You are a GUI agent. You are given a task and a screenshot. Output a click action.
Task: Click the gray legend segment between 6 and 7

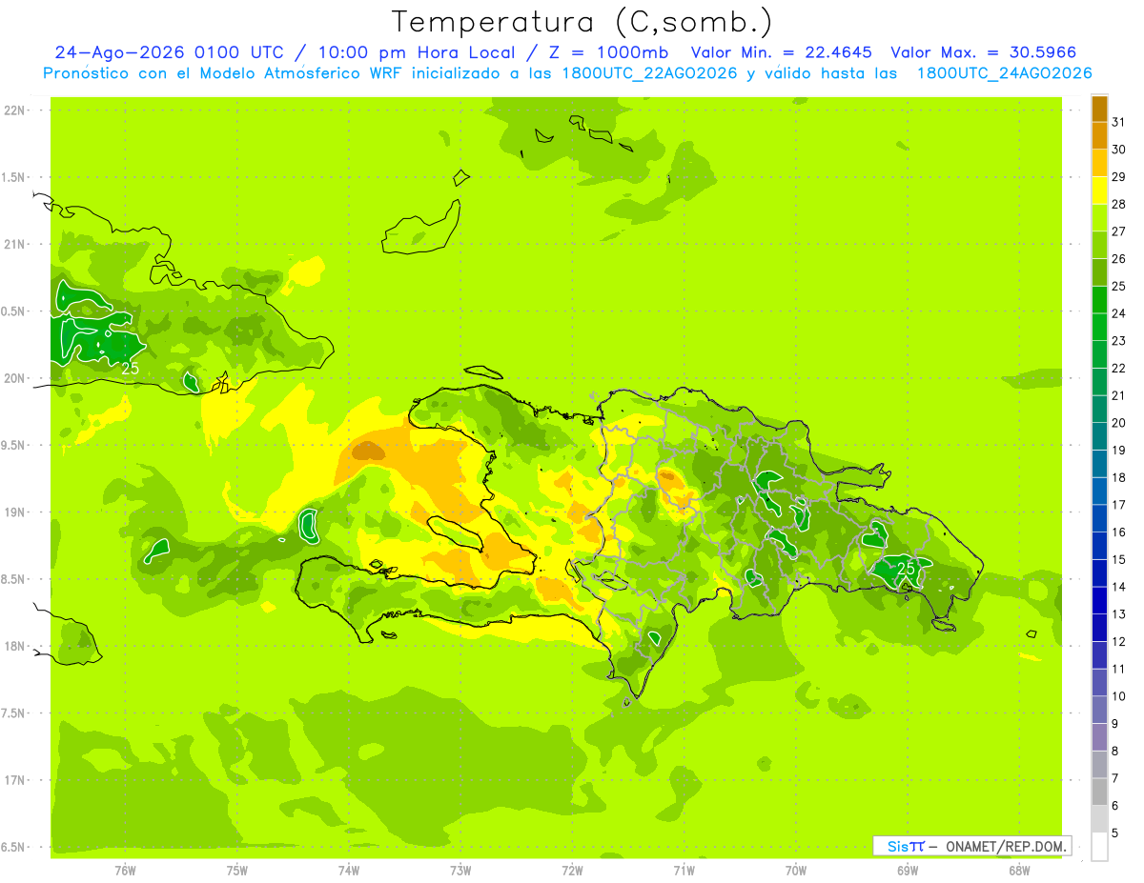(1099, 792)
